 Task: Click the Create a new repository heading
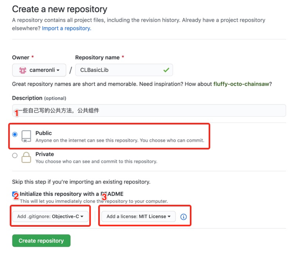click(x=60, y=9)
